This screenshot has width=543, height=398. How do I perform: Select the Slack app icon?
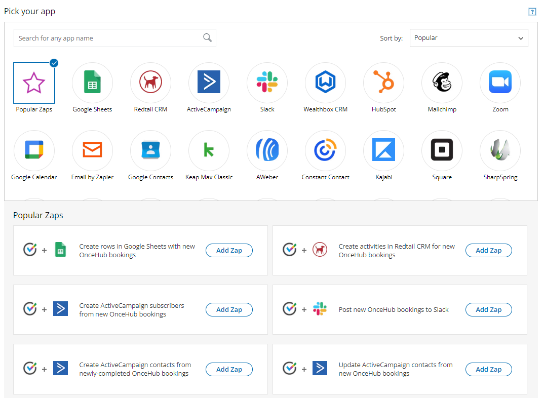coord(267,83)
